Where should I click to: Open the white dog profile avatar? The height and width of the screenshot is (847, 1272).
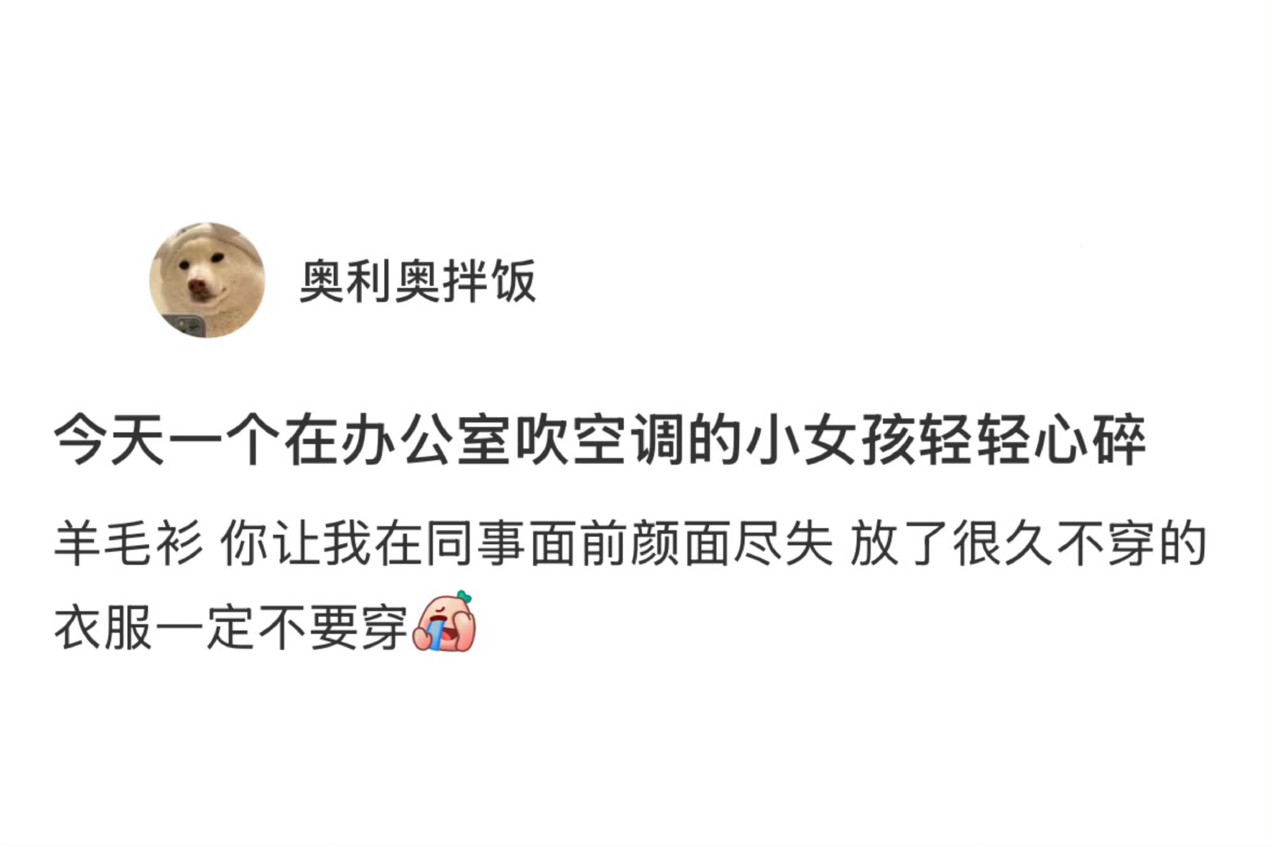(207, 280)
